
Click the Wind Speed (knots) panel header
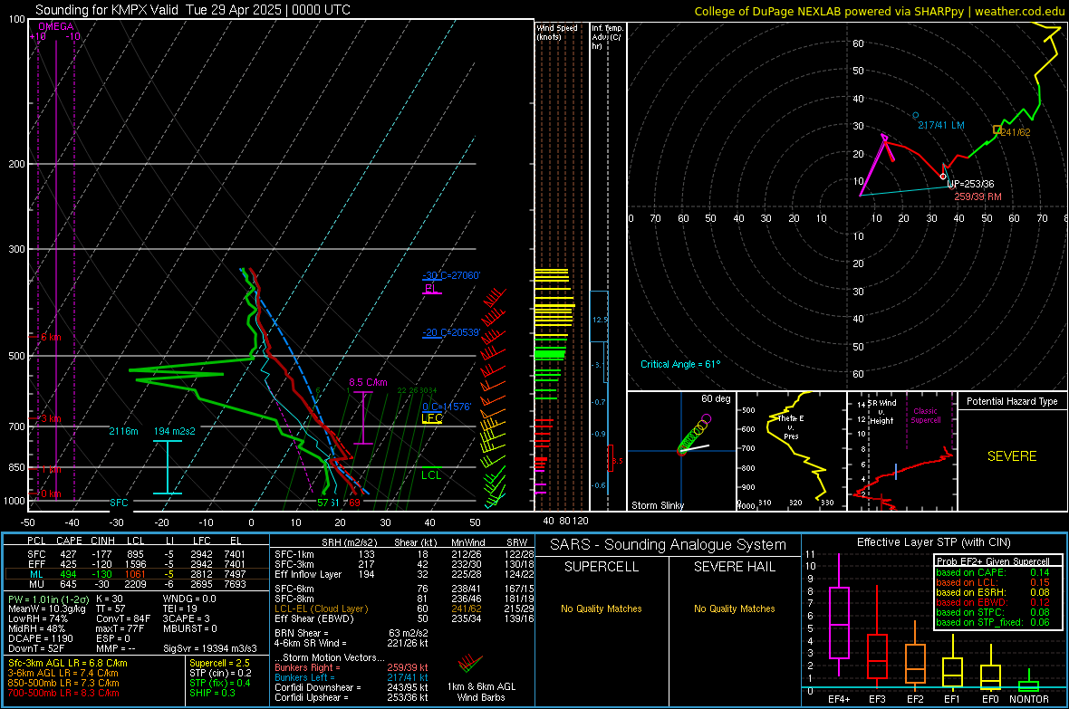[x=557, y=33]
